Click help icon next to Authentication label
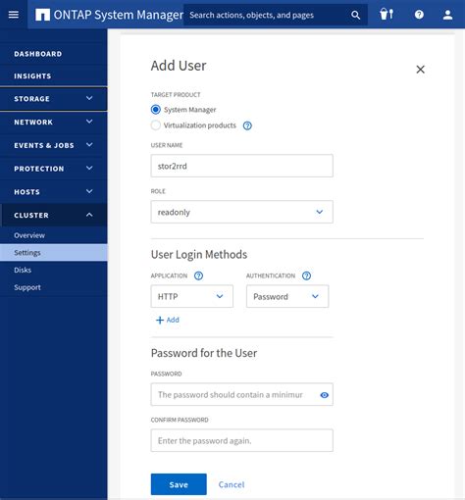The image size is (465, 500). 306,275
